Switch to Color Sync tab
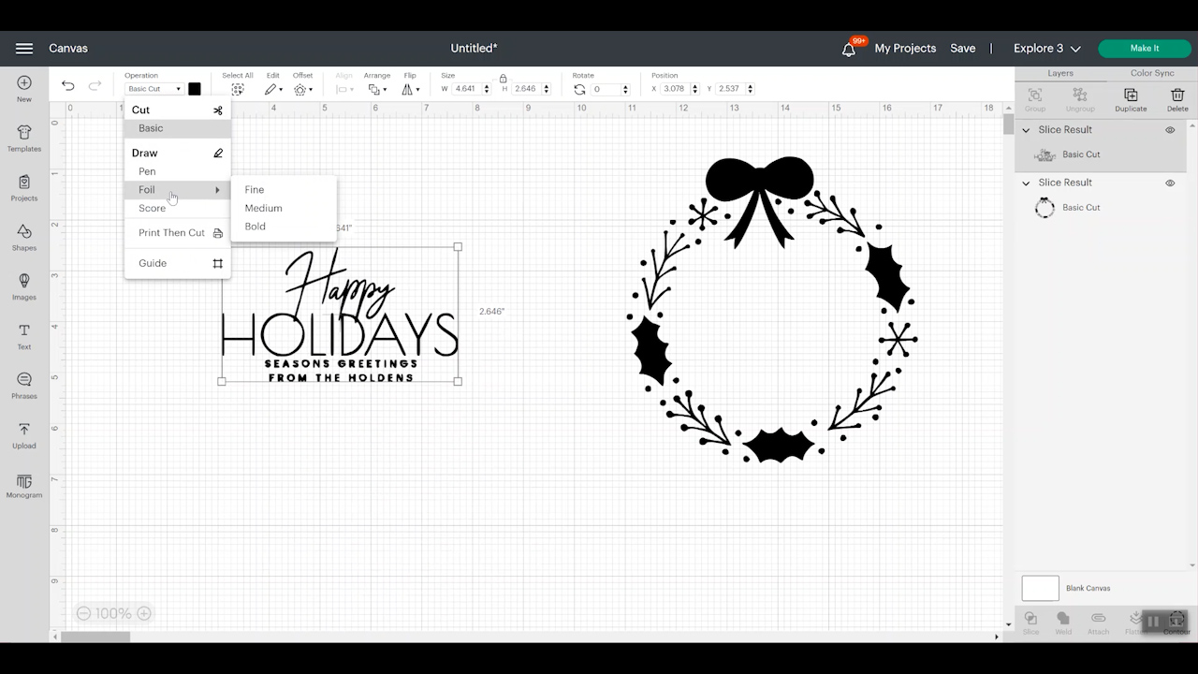 (1152, 73)
